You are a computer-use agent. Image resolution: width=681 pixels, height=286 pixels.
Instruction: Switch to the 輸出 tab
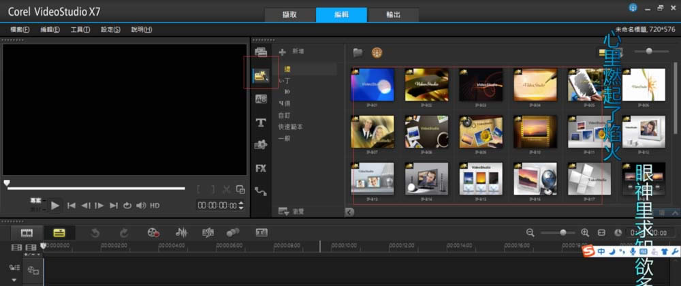[393, 14]
